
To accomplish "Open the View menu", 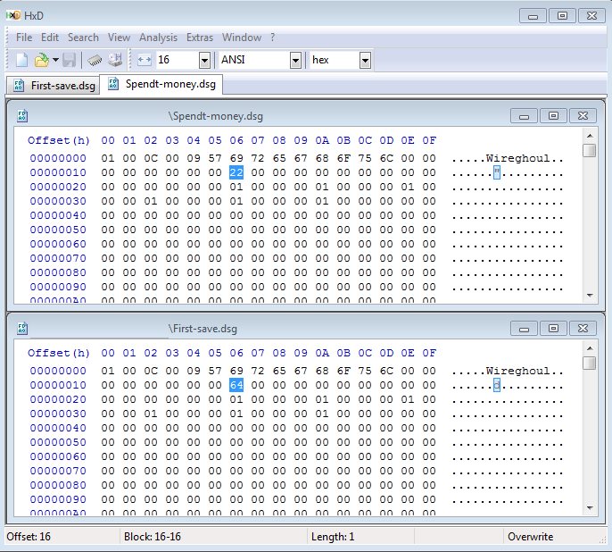I will (119, 38).
